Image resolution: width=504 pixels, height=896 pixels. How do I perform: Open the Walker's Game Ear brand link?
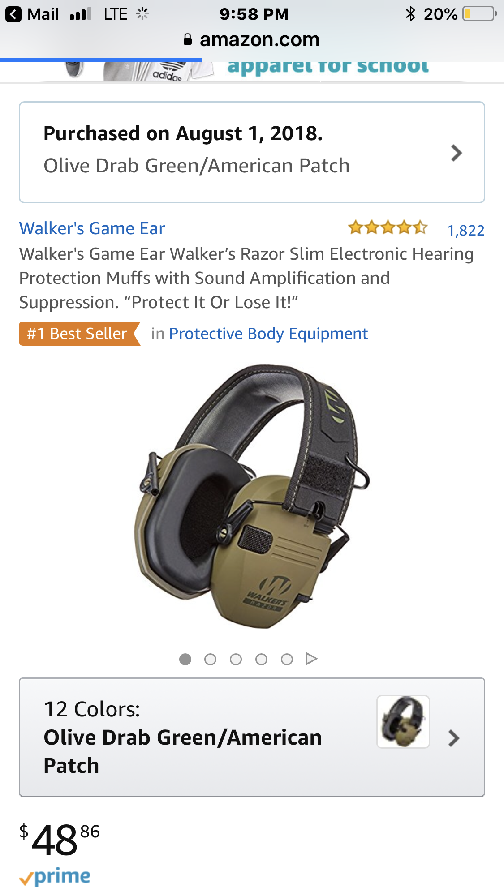pyautogui.click(x=92, y=228)
